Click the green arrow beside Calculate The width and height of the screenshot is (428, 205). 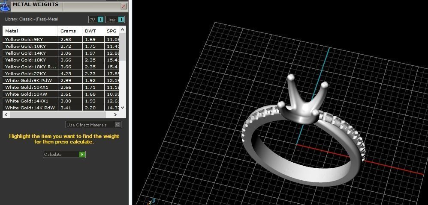tap(82, 155)
